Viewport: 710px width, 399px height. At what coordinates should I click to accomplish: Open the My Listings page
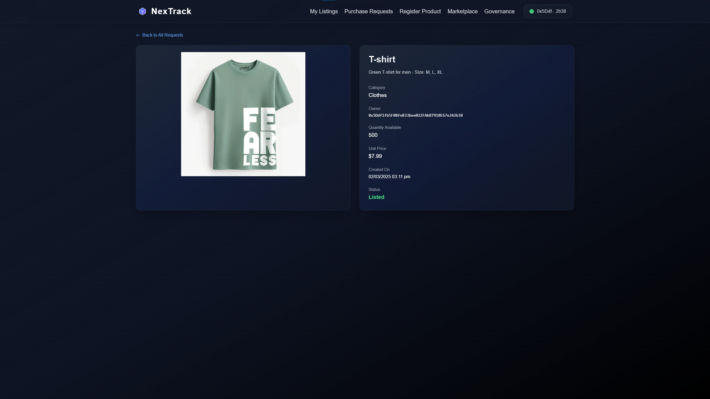click(324, 11)
